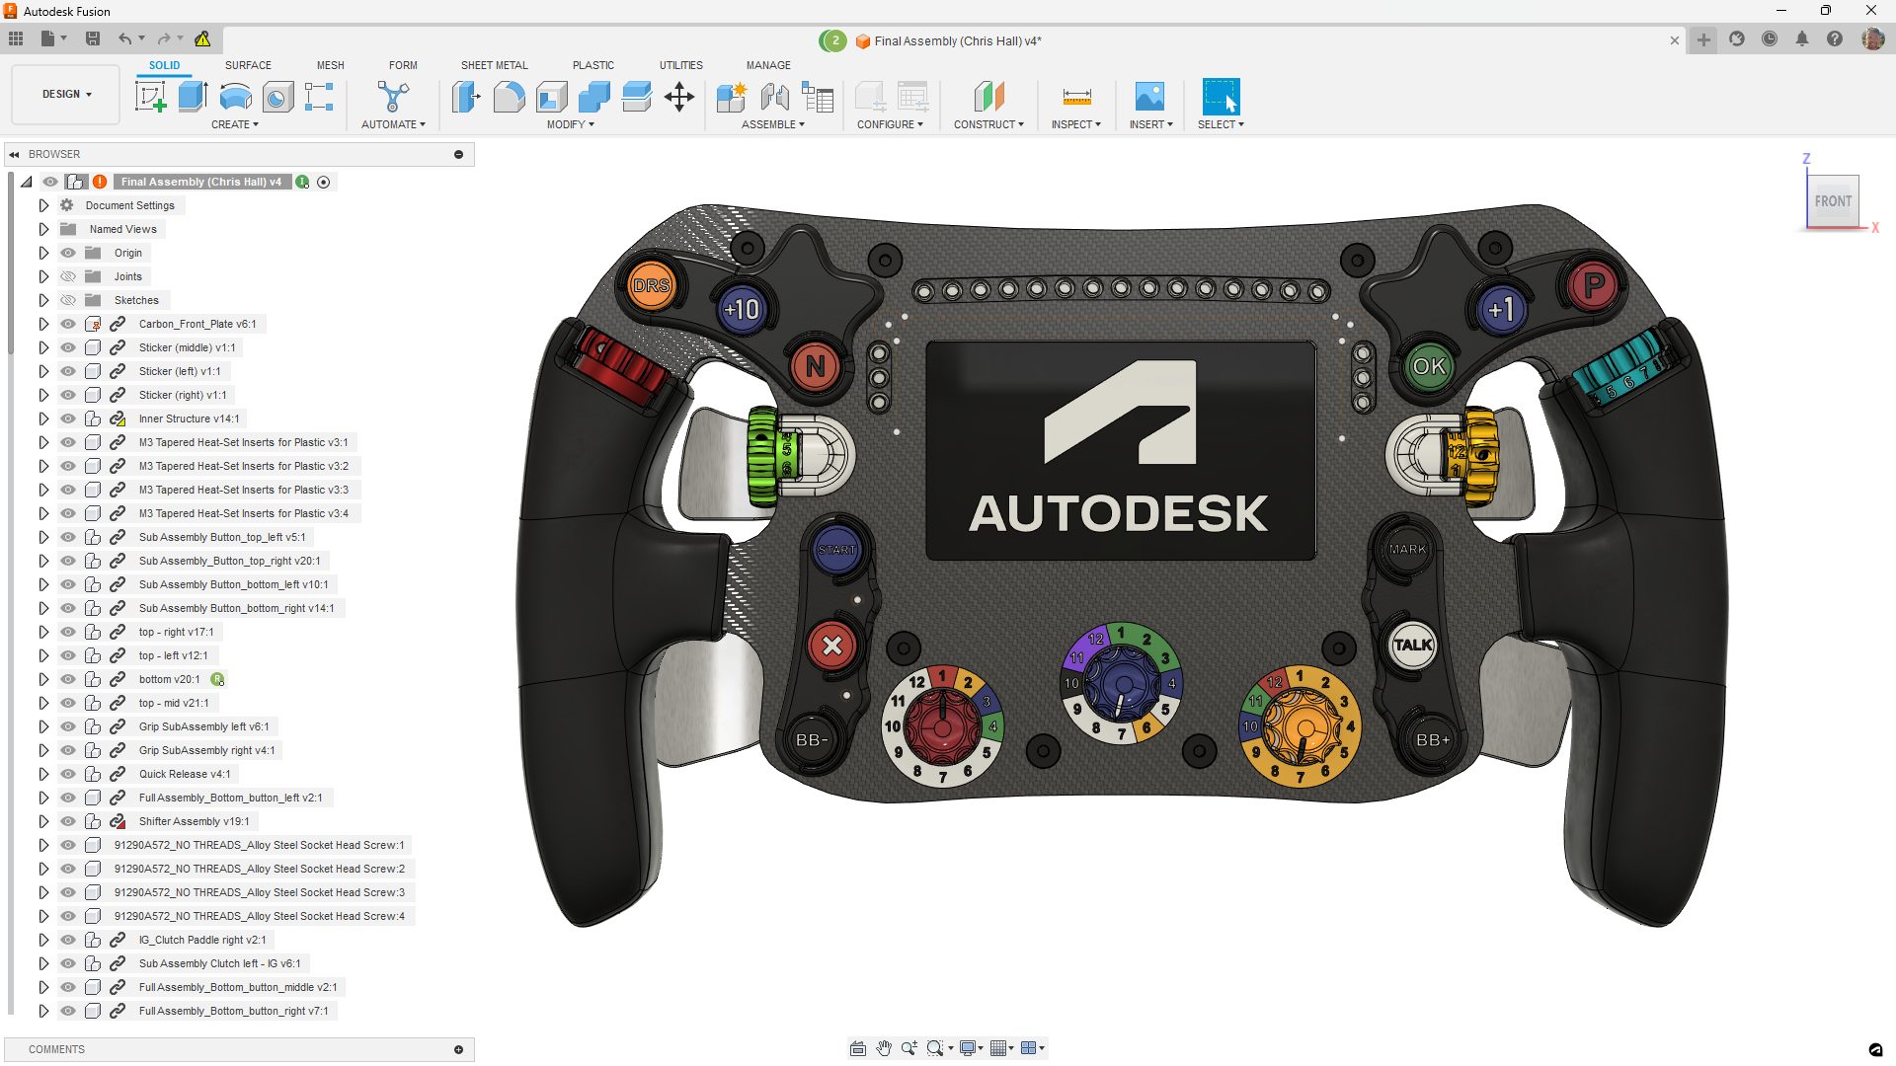
Task: Expand the Shifter Assembly v19:1 node
Action: (x=43, y=821)
